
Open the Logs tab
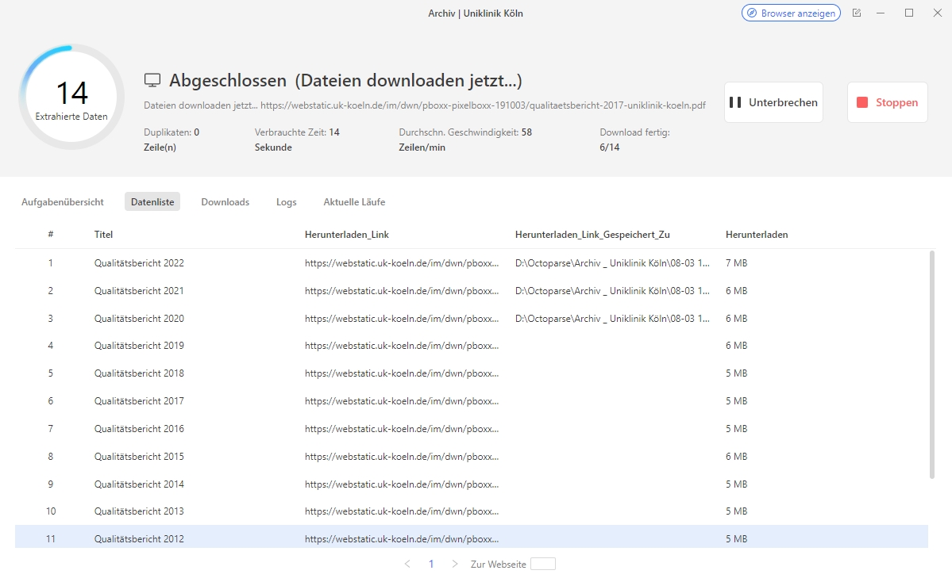[287, 202]
